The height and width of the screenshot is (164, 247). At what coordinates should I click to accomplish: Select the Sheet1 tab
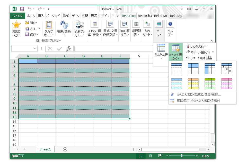pos(45,149)
